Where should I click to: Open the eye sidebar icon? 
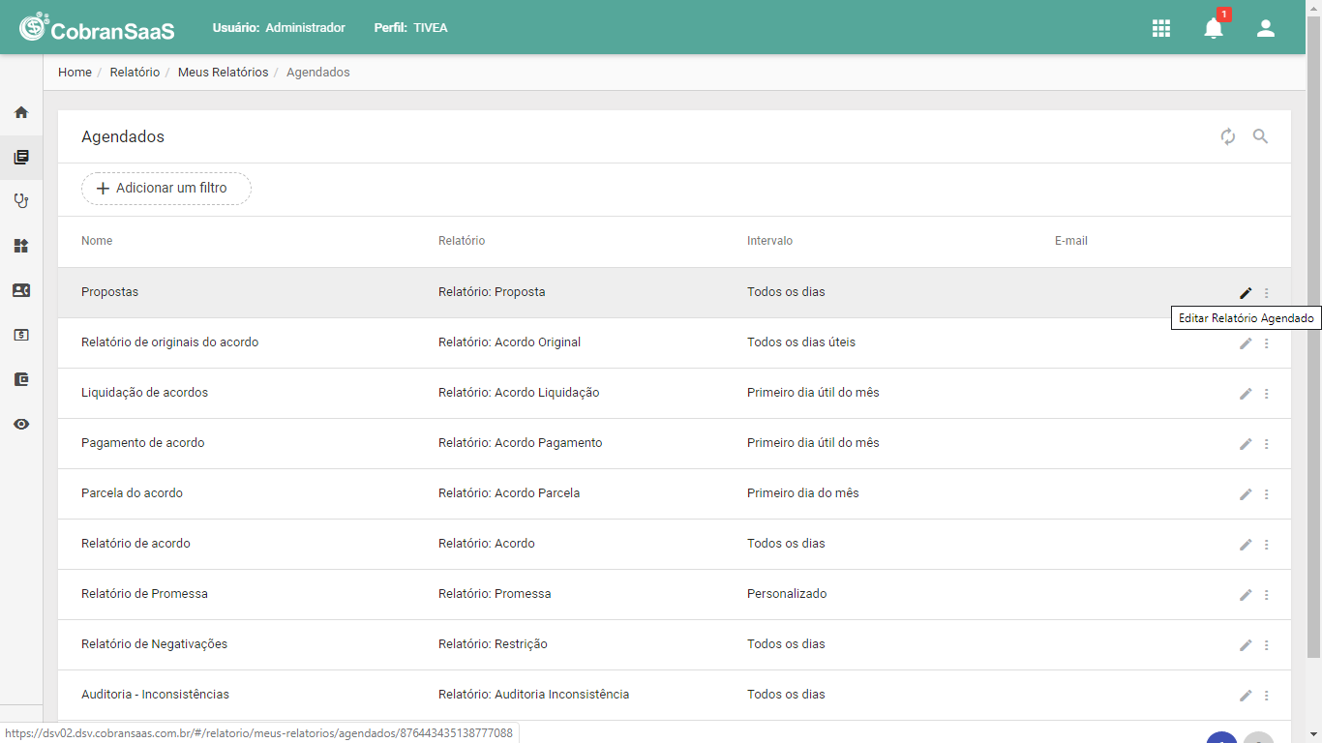(21, 424)
